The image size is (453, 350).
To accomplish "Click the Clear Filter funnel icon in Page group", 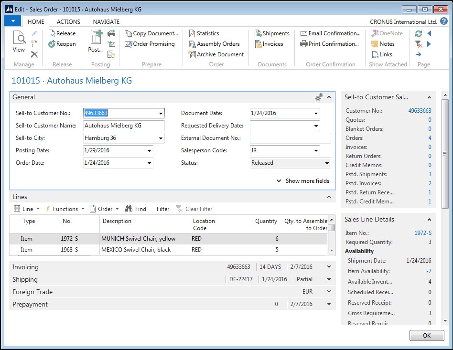I will point(418,44).
